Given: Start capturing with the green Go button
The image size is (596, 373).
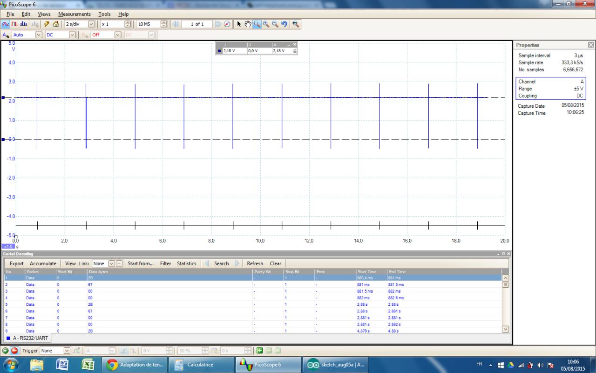Looking at the screenshot, I should tap(6, 351).
